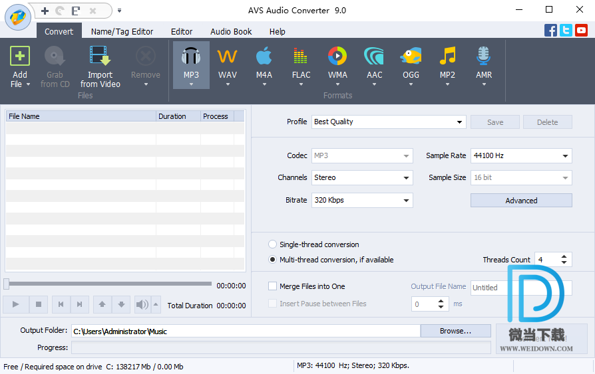Click the File Name column header

(x=81, y=116)
